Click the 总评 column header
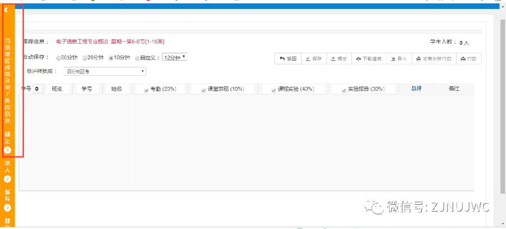 tap(416, 89)
